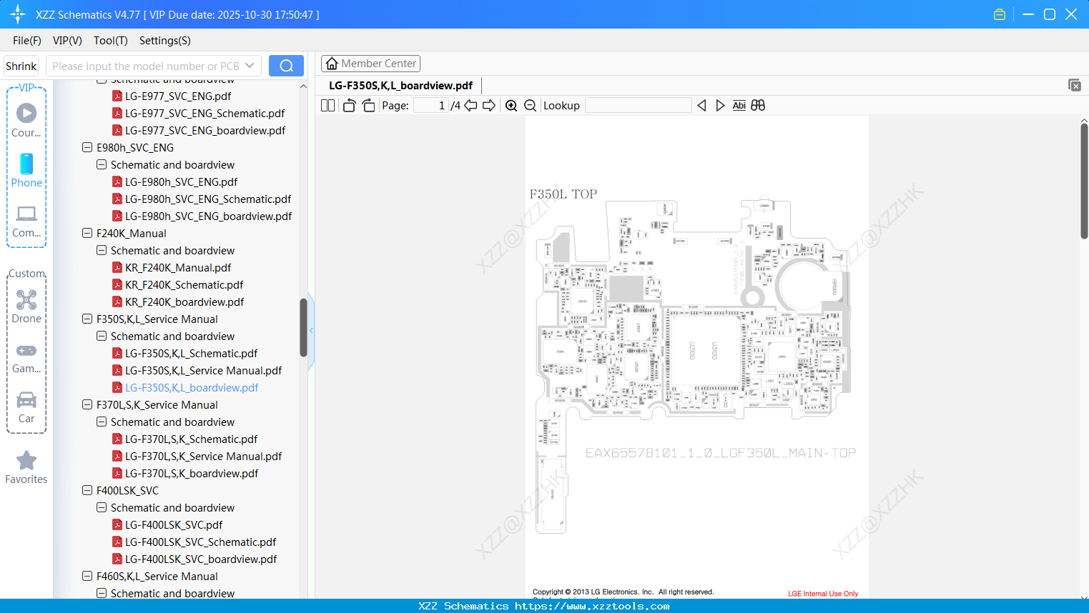This screenshot has width=1089, height=613.
Task: Open the Tool menu
Action: click(x=111, y=41)
